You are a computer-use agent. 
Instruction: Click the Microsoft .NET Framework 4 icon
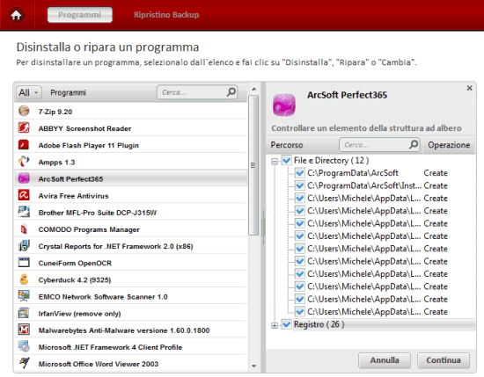point(24,346)
